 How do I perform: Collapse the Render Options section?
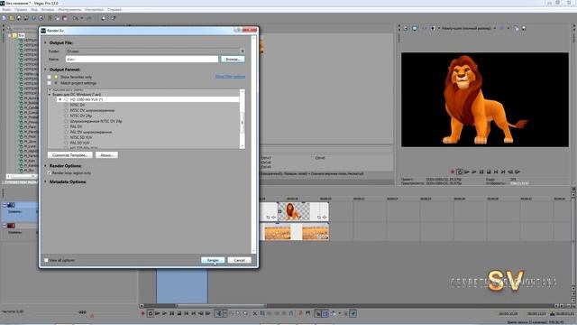(46, 166)
